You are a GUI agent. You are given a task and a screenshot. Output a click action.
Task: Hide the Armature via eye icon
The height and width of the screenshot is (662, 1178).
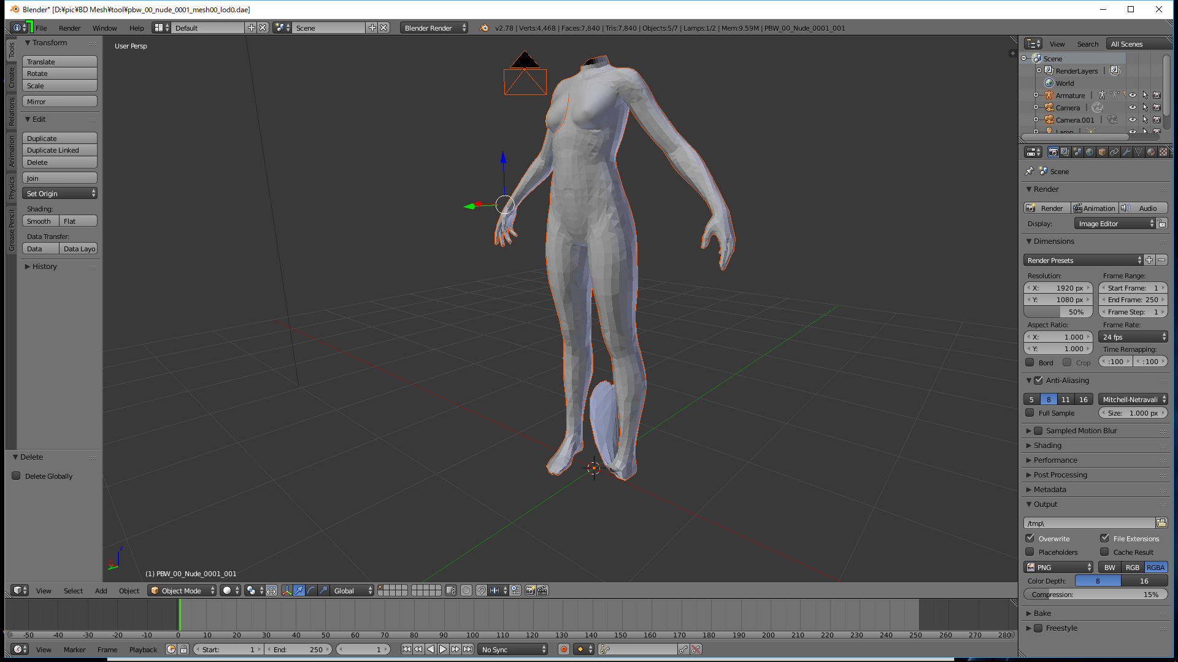[x=1133, y=95]
